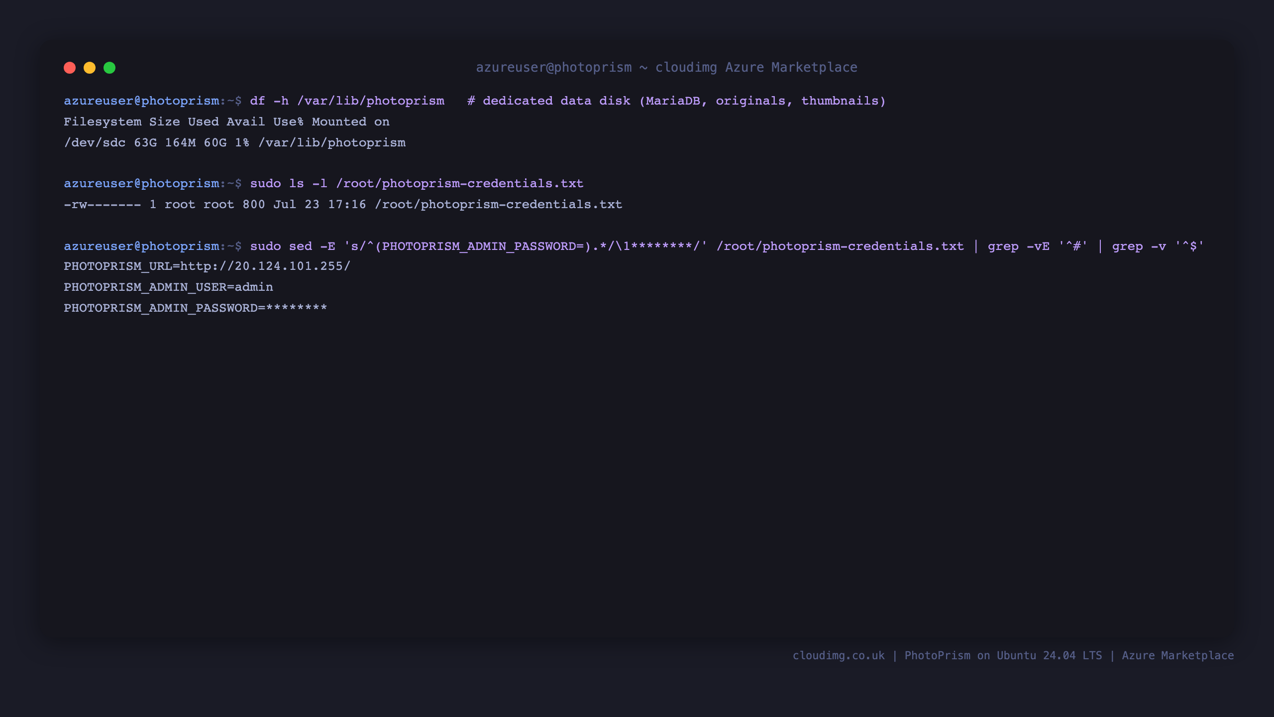Viewport: 1274px width, 717px height.
Task: Click the green maximize window dot
Action: 109,68
